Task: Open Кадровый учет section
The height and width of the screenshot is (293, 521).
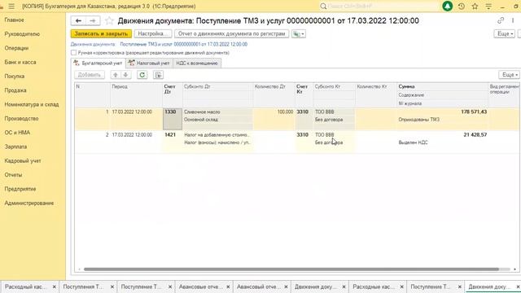Action: (23, 161)
